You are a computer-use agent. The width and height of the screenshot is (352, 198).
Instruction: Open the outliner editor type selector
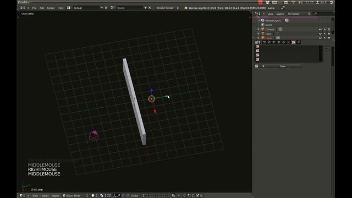(257, 14)
